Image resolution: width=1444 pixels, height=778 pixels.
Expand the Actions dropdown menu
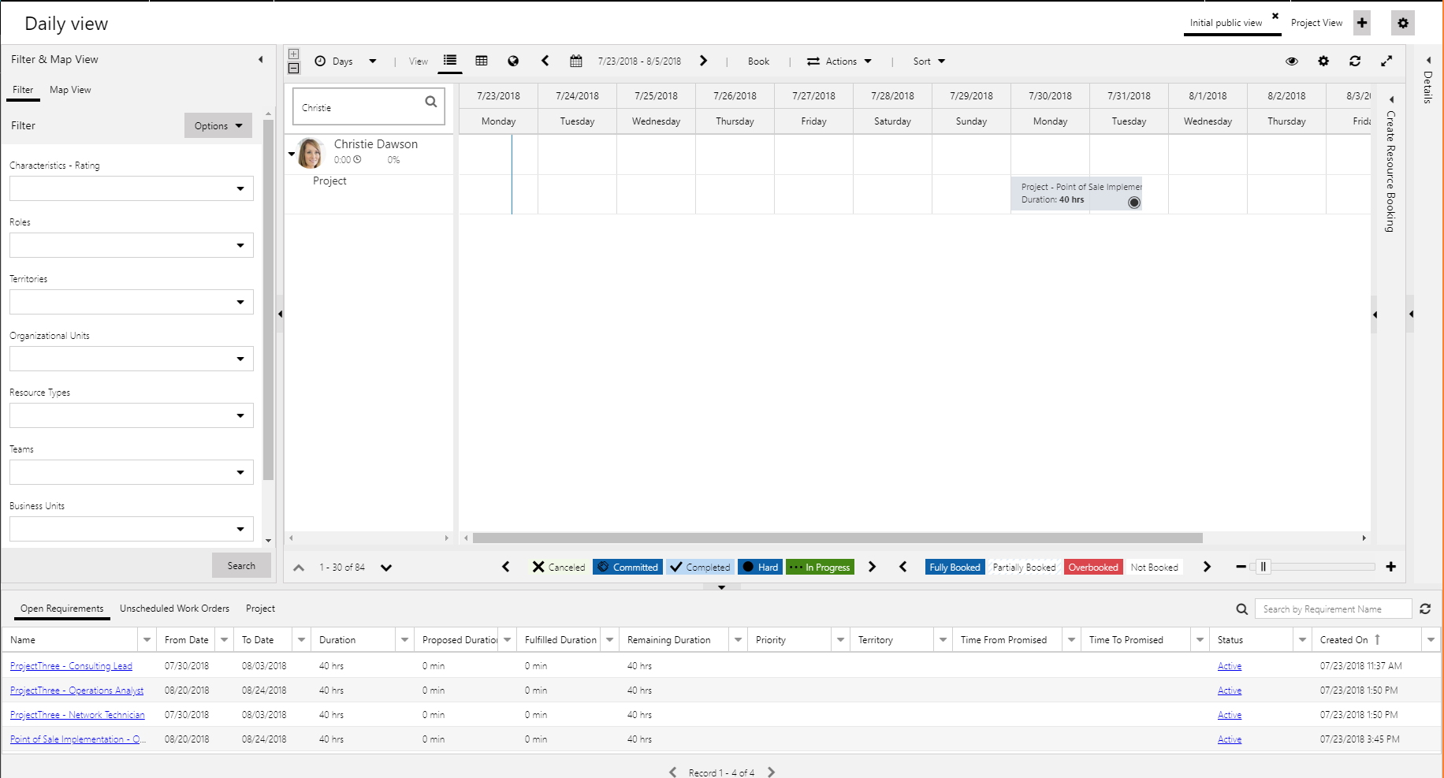pyautogui.click(x=840, y=61)
